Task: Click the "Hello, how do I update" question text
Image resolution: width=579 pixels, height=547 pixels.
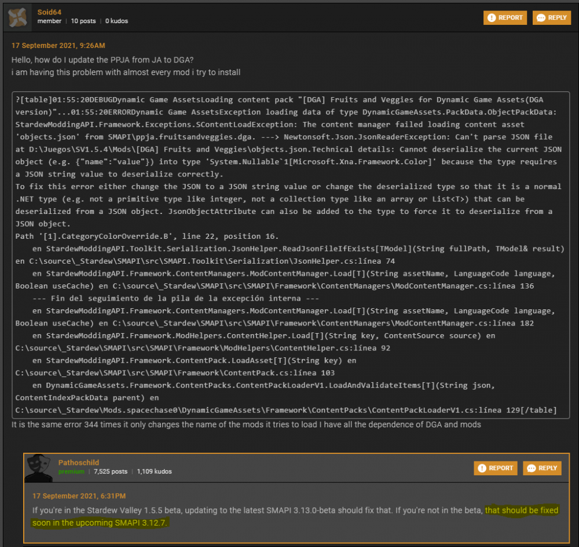Action: (102, 60)
